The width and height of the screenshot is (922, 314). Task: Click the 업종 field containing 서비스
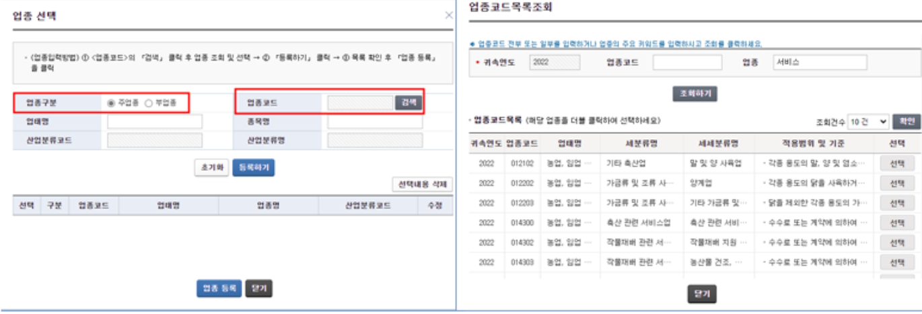click(x=820, y=63)
